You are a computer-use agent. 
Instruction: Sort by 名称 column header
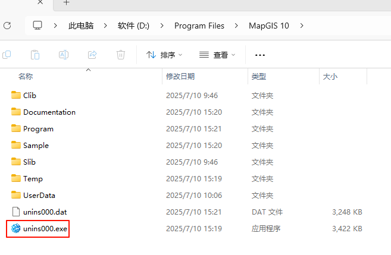[26, 77]
